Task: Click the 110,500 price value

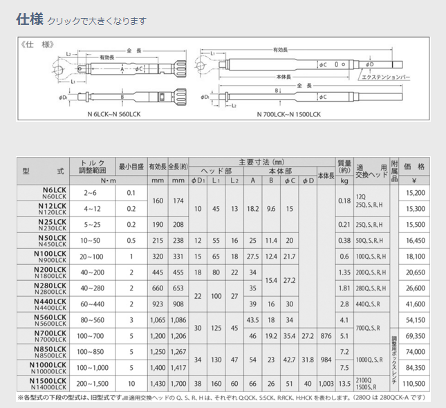Action: point(414,384)
